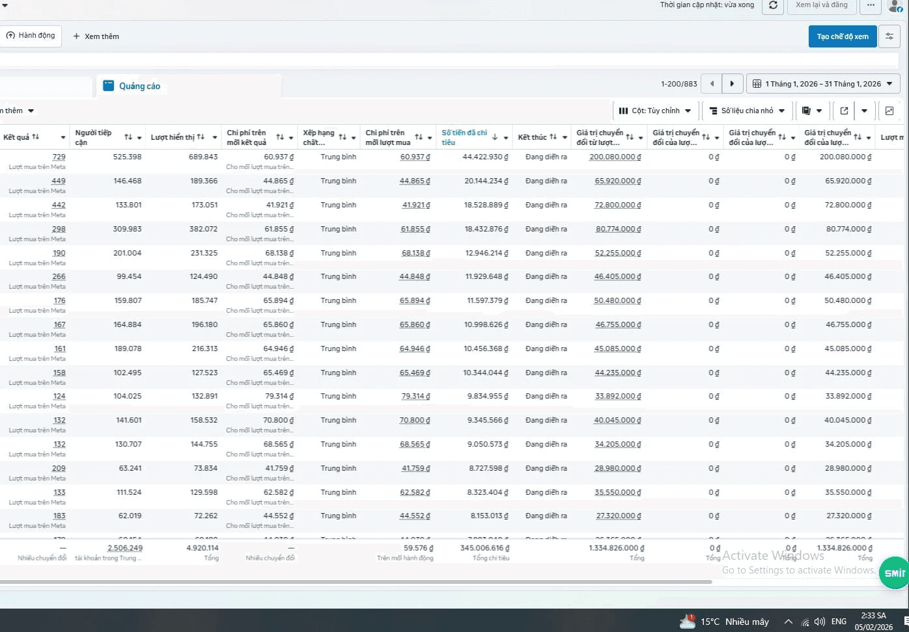Image resolution: width=909 pixels, height=632 pixels.
Task: Click the Tạo chế độ xem button
Action: point(843,36)
